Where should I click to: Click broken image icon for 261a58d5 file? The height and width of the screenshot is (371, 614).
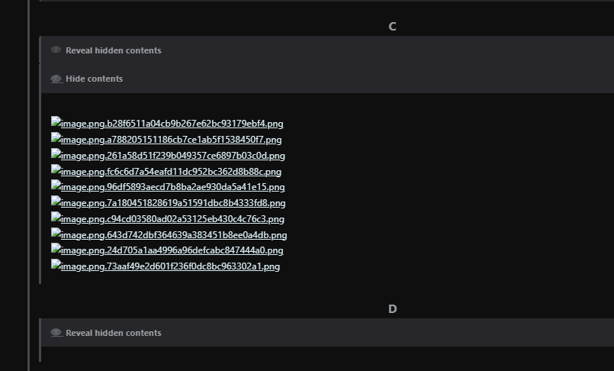click(x=56, y=153)
